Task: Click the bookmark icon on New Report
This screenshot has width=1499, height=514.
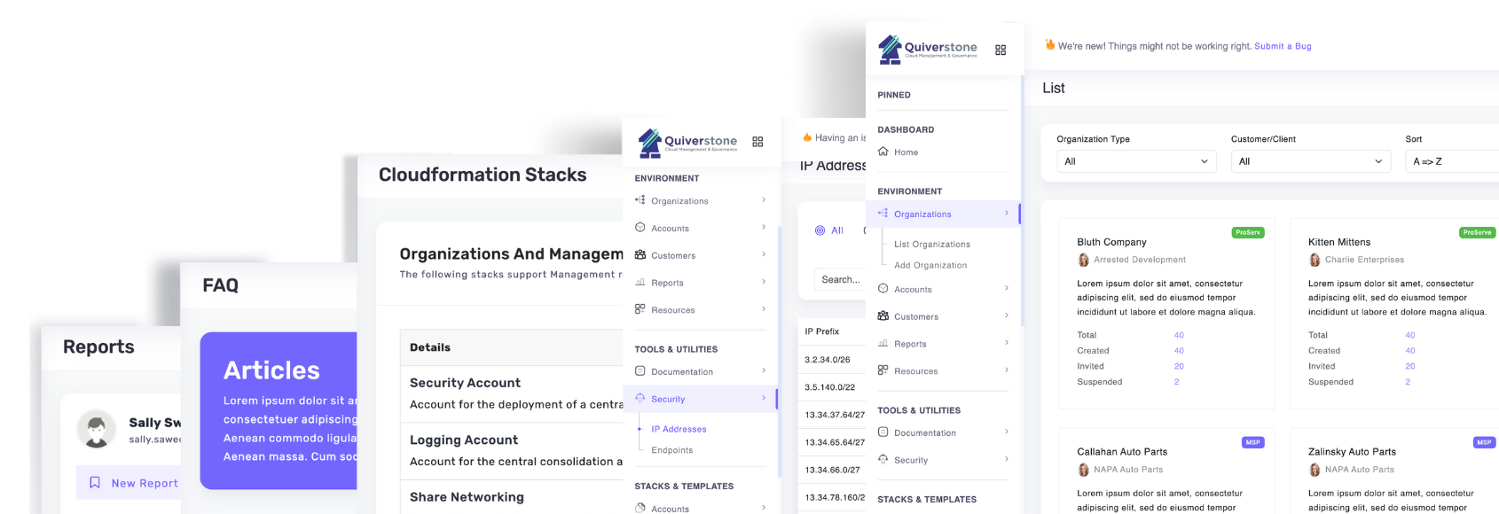Action: click(x=95, y=483)
